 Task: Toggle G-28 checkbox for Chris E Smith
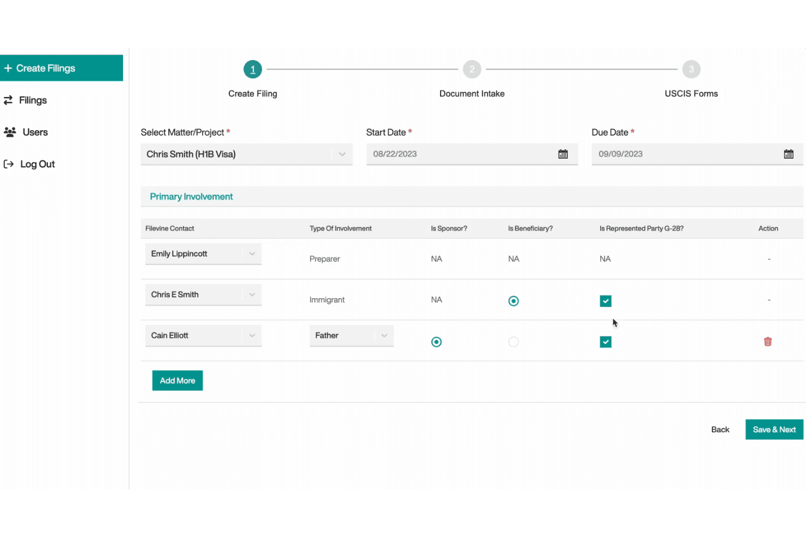point(606,301)
